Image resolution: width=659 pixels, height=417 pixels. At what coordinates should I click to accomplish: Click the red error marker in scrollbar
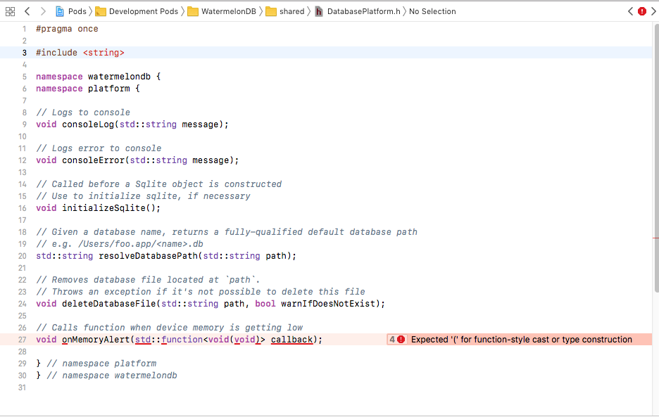pyautogui.click(x=655, y=238)
